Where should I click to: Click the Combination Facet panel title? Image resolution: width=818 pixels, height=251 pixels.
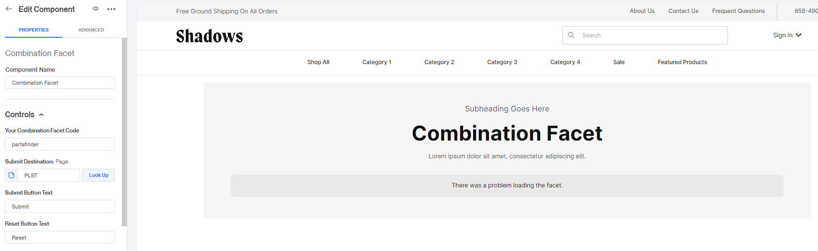40,53
